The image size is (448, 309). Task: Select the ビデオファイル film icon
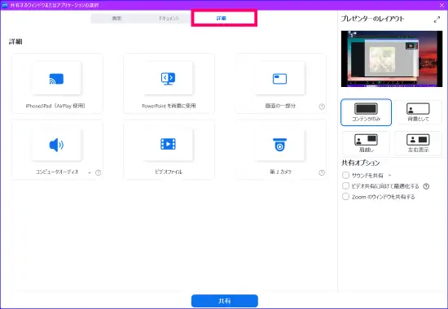coord(168,144)
